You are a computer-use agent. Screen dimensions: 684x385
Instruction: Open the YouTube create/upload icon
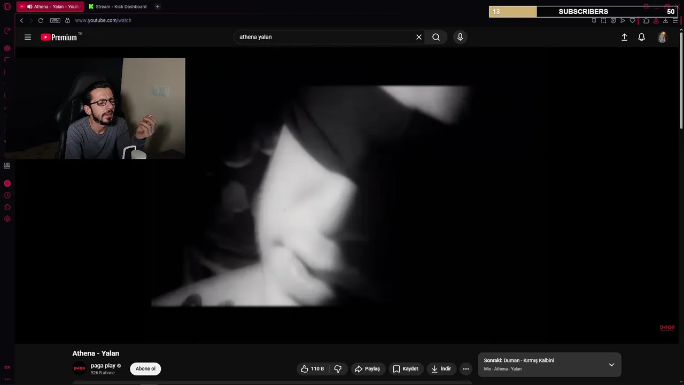(x=624, y=37)
